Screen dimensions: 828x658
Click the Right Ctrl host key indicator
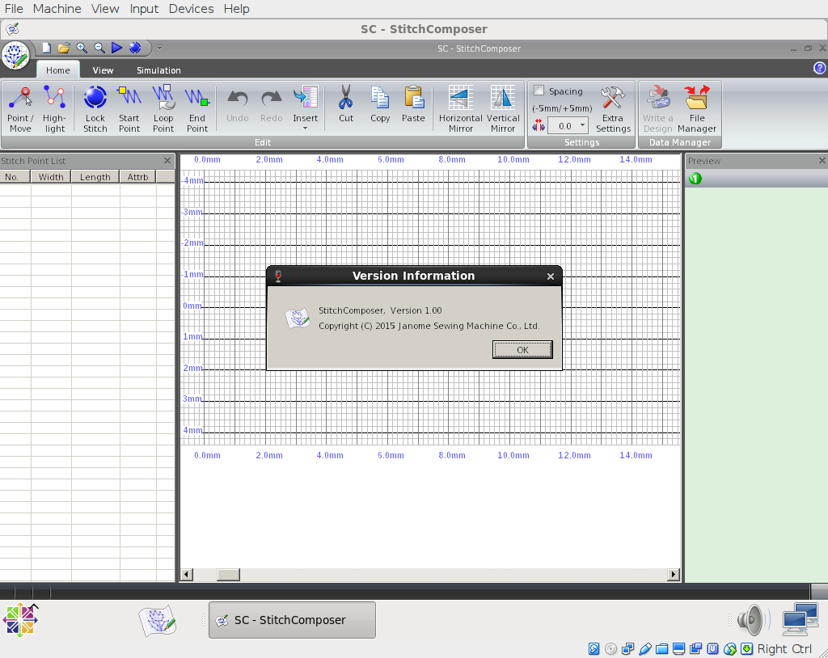pyautogui.click(x=784, y=649)
